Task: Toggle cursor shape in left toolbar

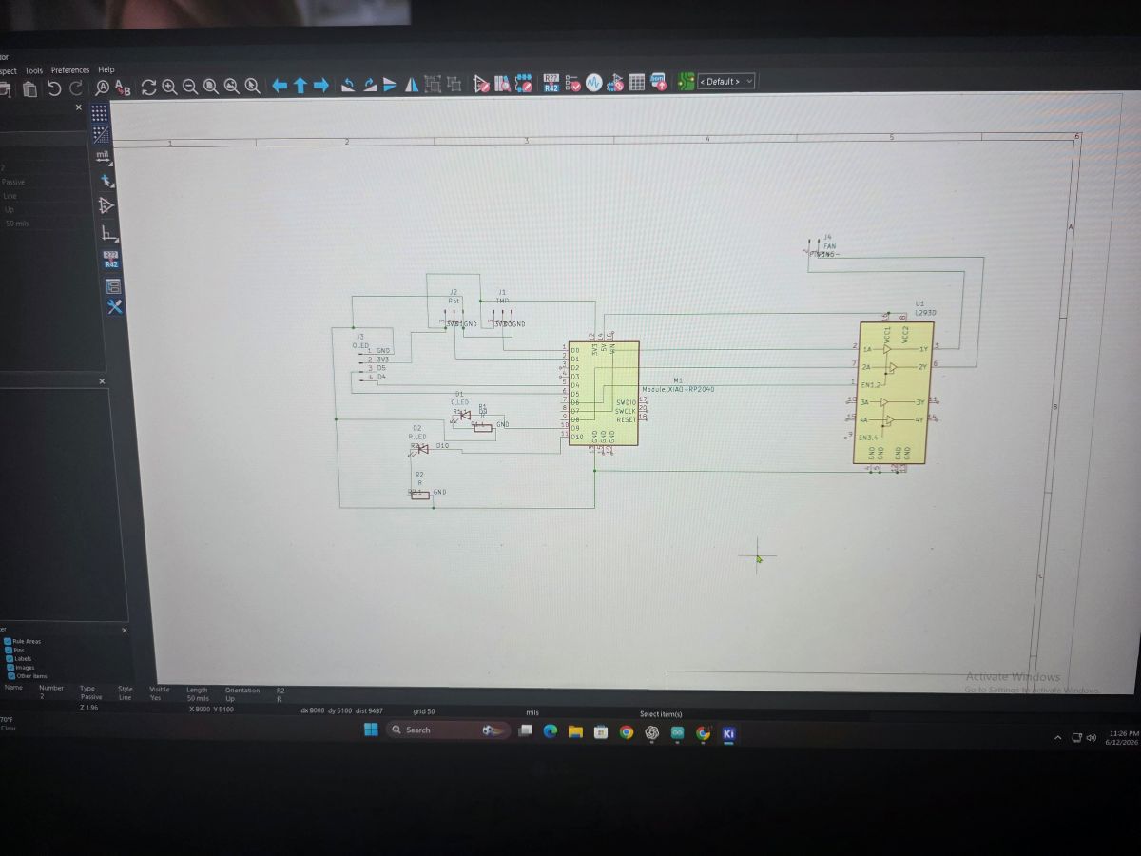Action: [x=106, y=181]
